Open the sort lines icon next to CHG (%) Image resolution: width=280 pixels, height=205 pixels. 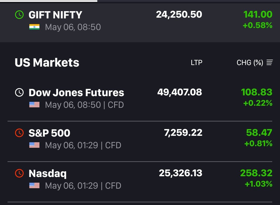(x=270, y=62)
